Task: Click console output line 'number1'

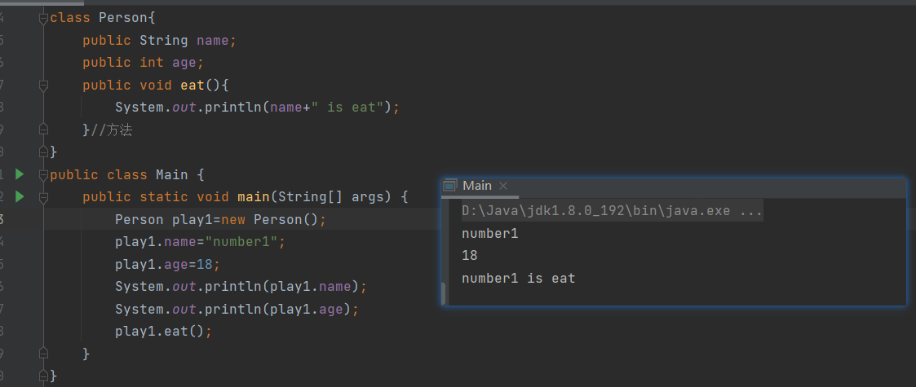Action: tap(489, 234)
